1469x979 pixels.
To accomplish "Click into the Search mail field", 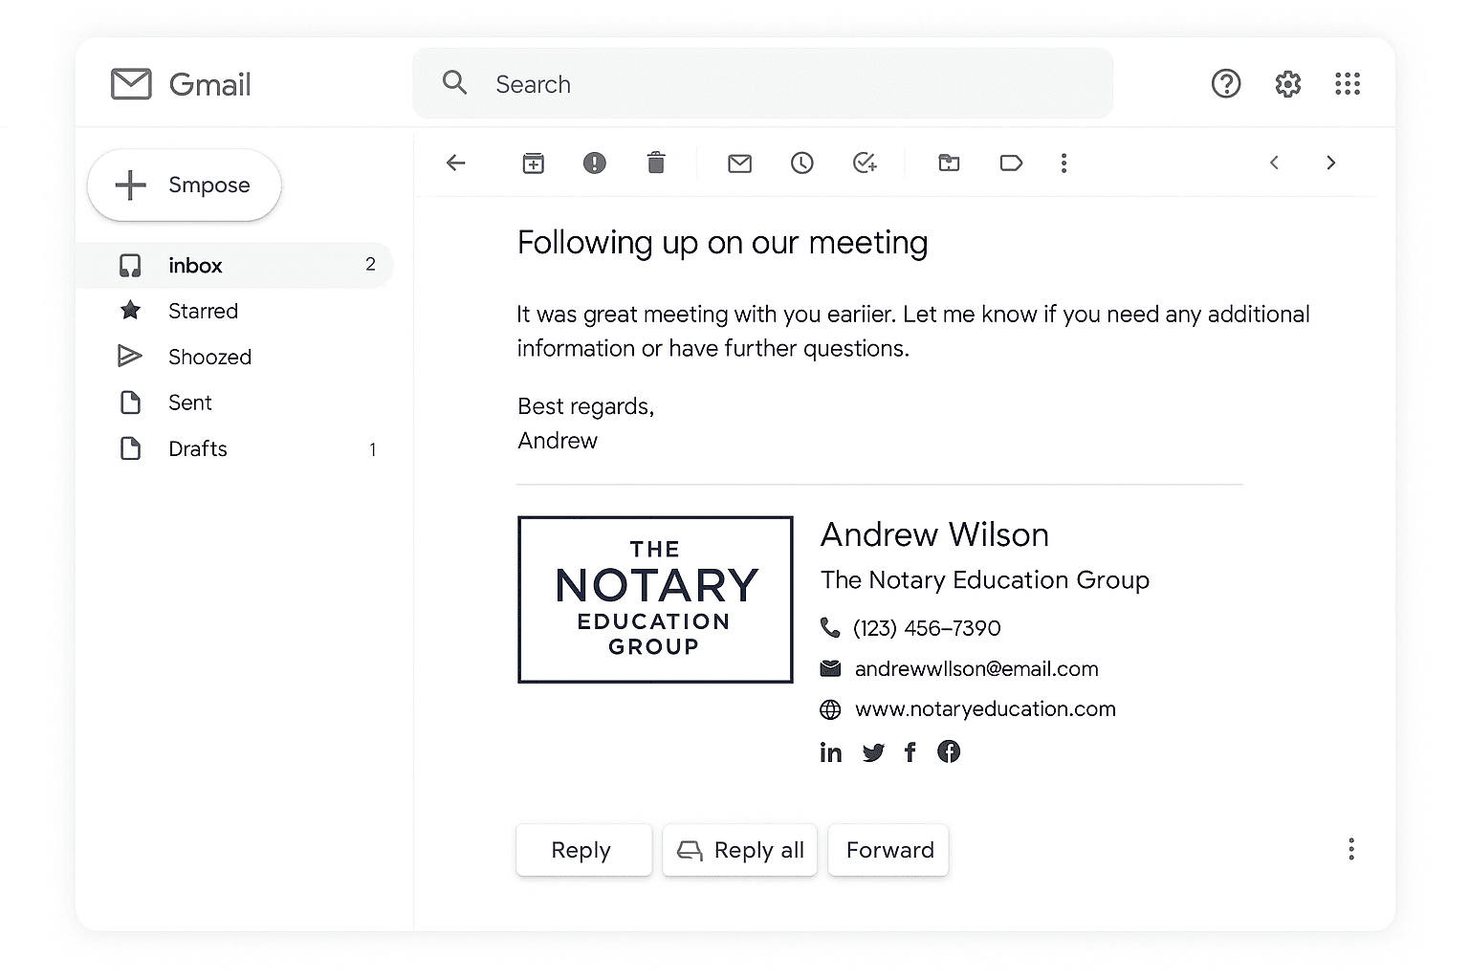I will coord(765,84).
